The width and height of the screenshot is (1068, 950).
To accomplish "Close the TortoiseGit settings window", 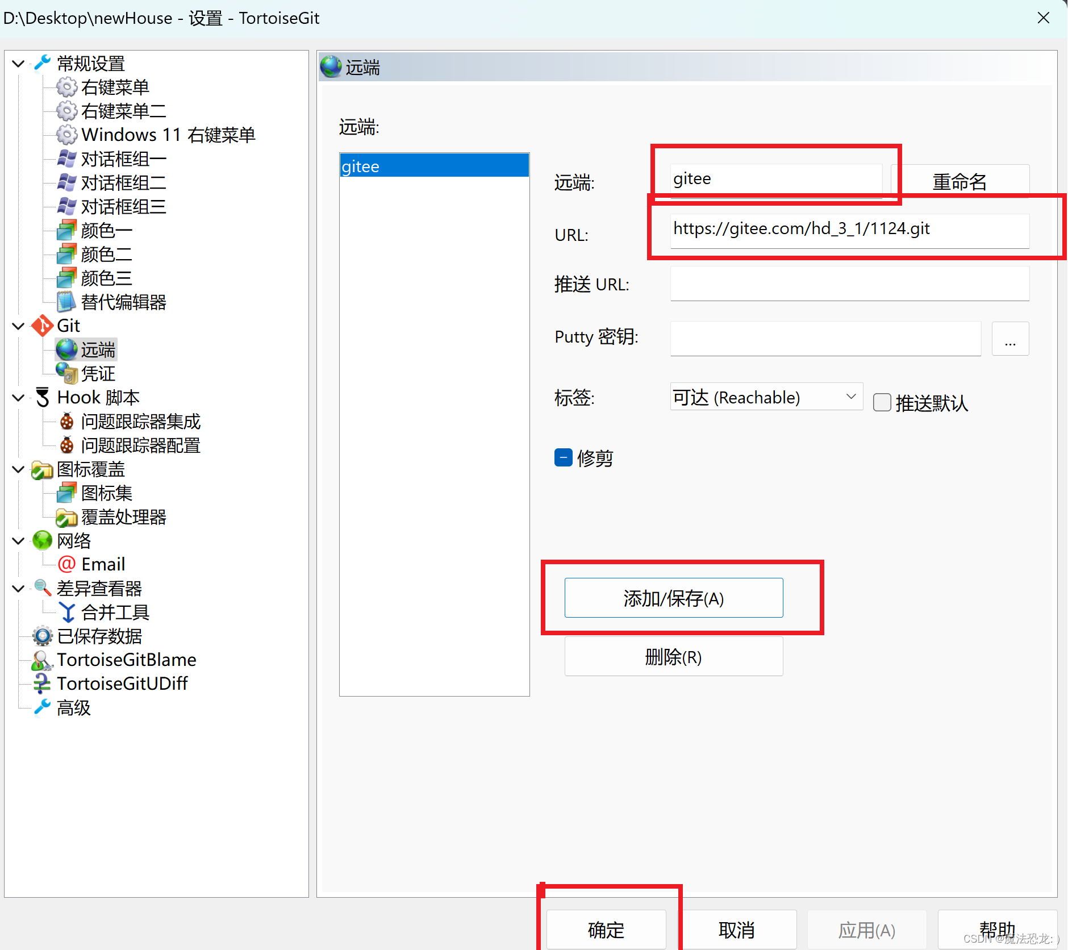I will click(1043, 18).
